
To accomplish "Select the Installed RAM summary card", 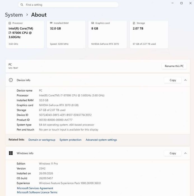I will point(66,34).
